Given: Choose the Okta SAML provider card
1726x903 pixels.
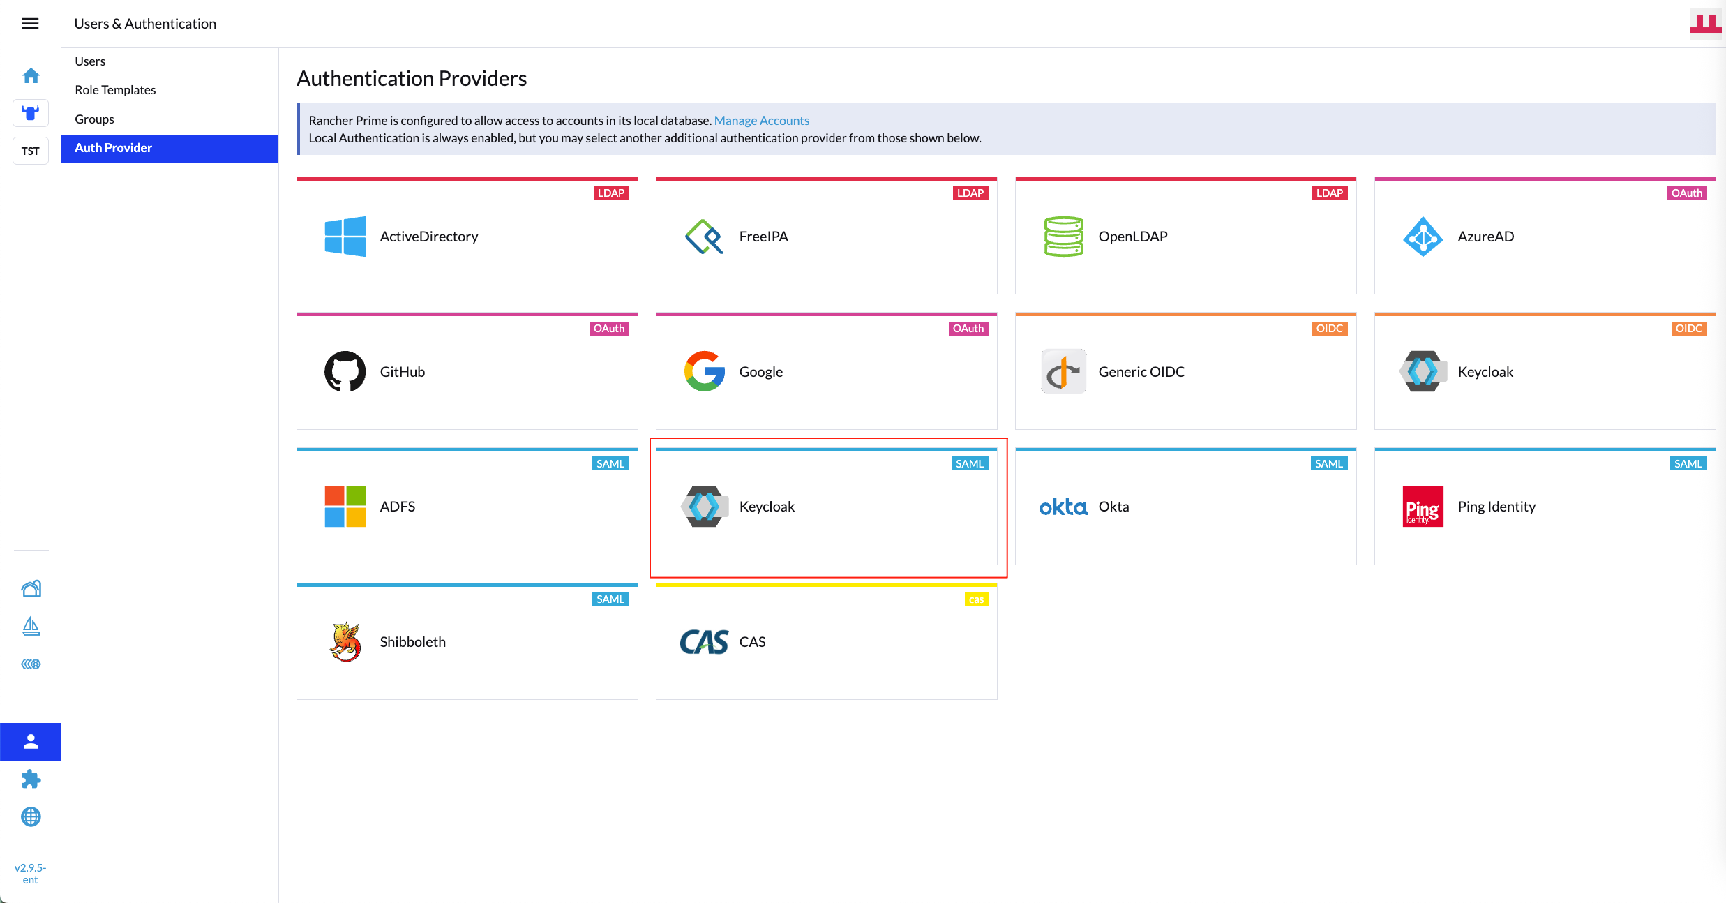Looking at the screenshot, I should [x=1185, y=507].
